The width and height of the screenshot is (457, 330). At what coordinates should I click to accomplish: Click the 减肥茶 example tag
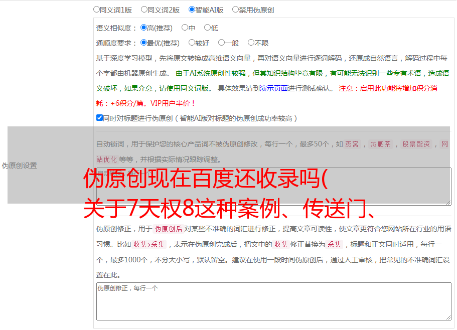[380, 144]
